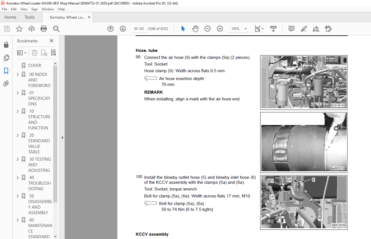Open the View menu
371x239 pixels.
(24, 9)
